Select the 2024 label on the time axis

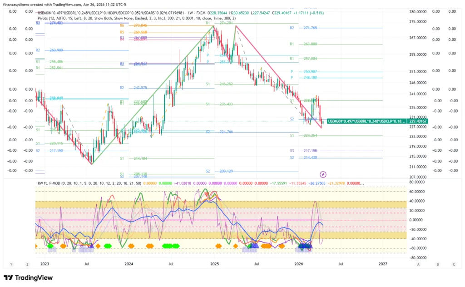tap(129, 263)
